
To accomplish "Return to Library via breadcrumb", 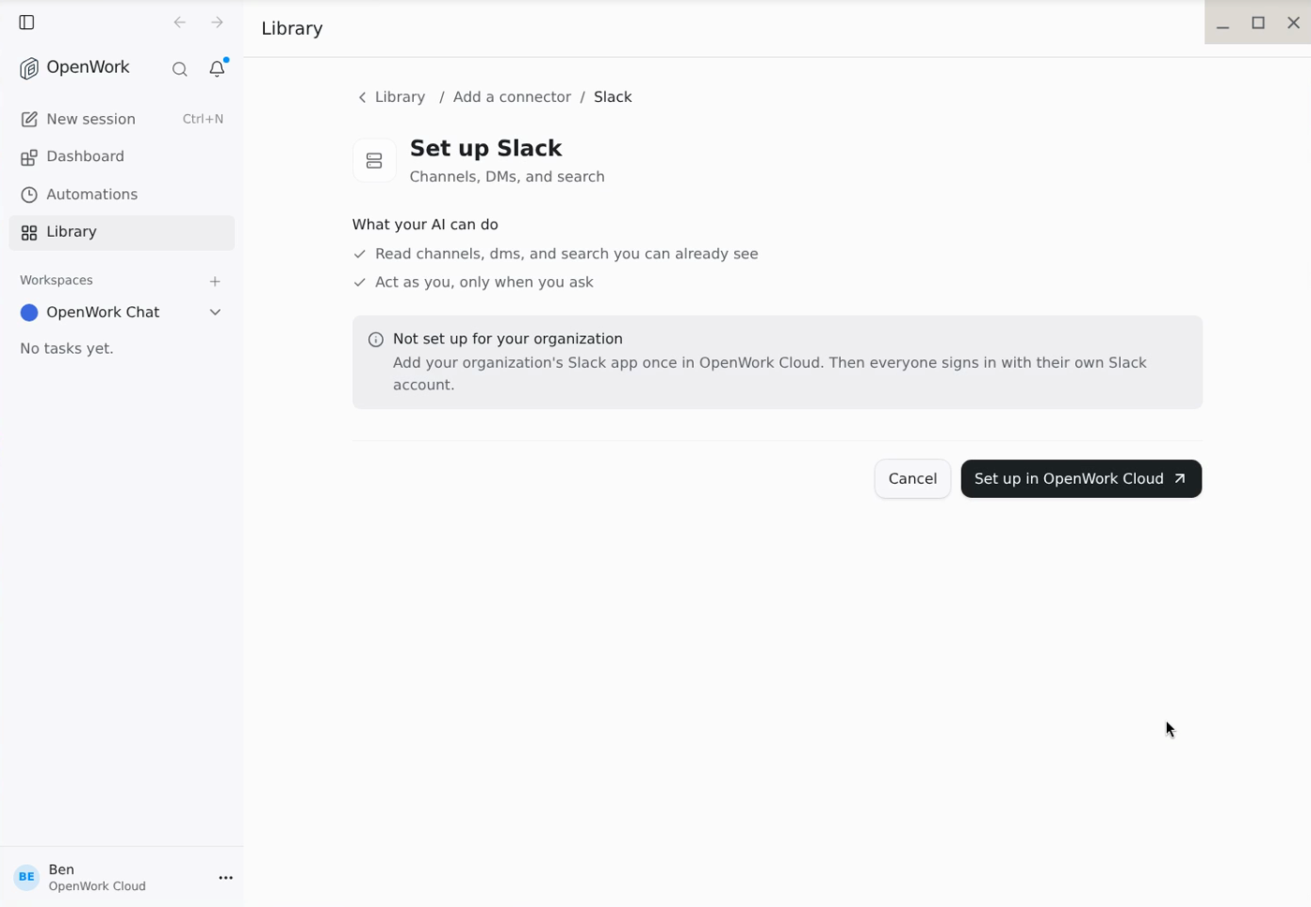I will (400, 97).
